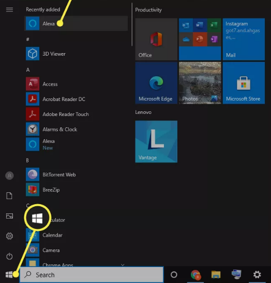The width and height of the screenshot is (271, 283).
Task: Open Settings from the Start sidebar
Action: point(9,236)
